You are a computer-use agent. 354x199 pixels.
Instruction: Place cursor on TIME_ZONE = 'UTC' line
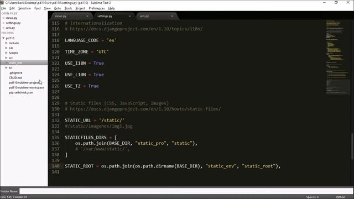87,52
